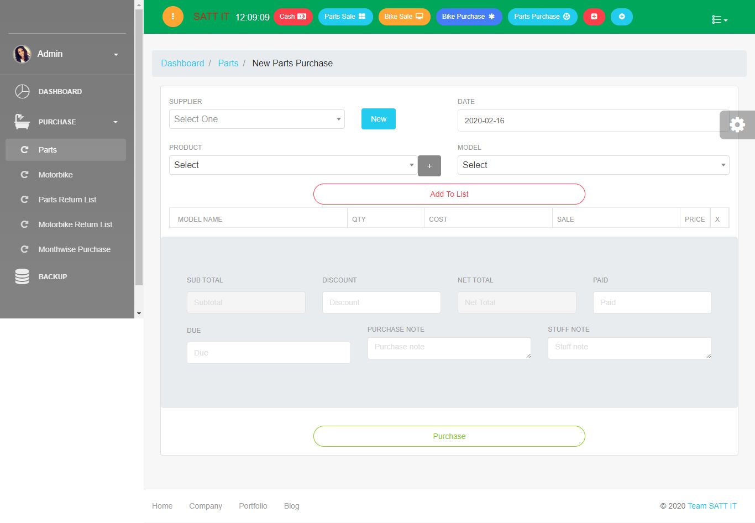Click the Subtotal field

(246, 302)
